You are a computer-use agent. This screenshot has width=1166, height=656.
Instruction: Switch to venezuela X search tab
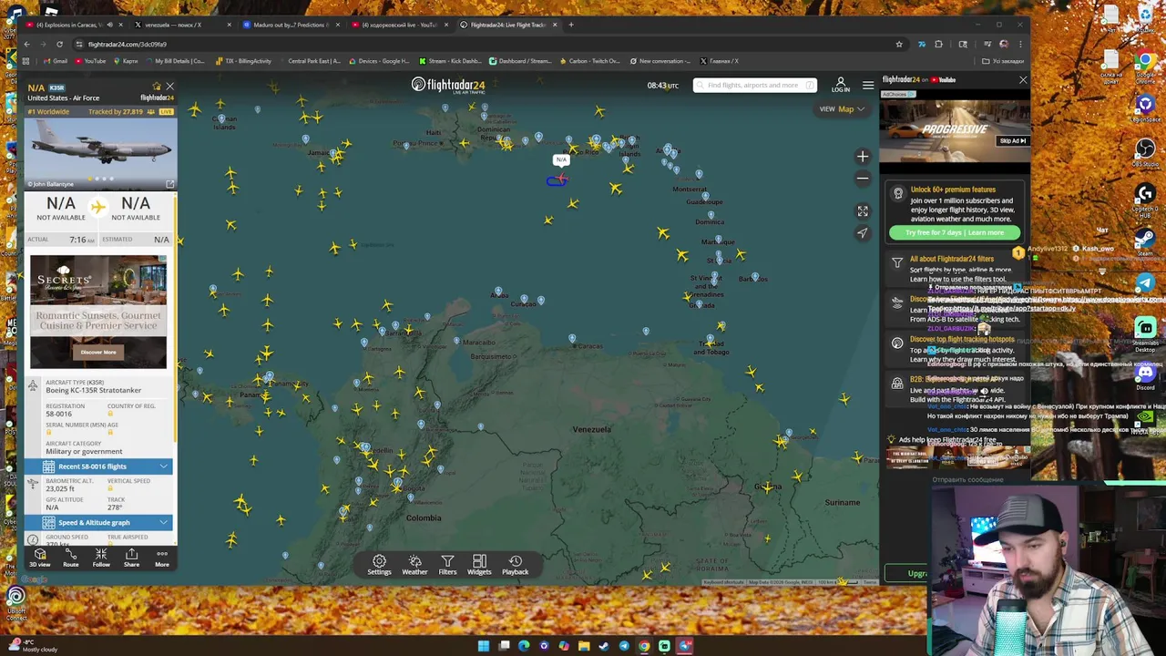tap(180, 25)
